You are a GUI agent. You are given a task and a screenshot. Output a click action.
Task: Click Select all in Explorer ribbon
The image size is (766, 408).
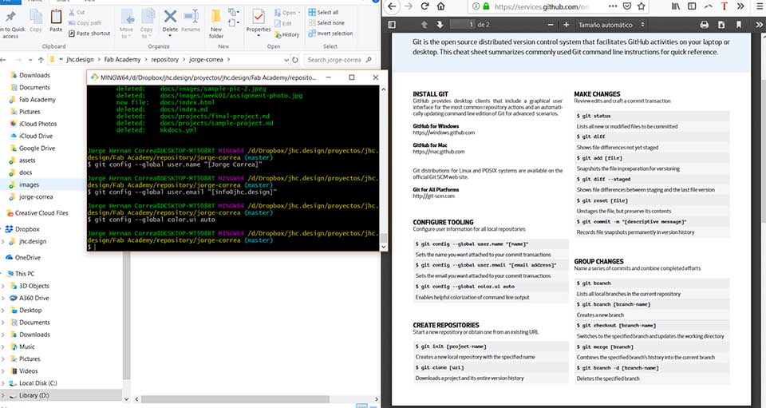point(323,12)
